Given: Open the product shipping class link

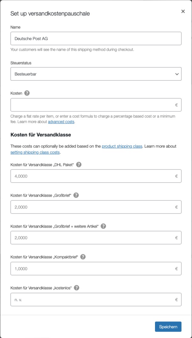Looking at the screenshot, I should pos(122,146).
